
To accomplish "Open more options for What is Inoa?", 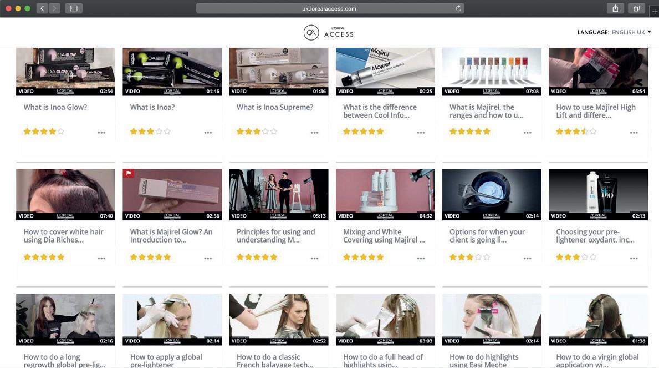I will pos(208,133).
